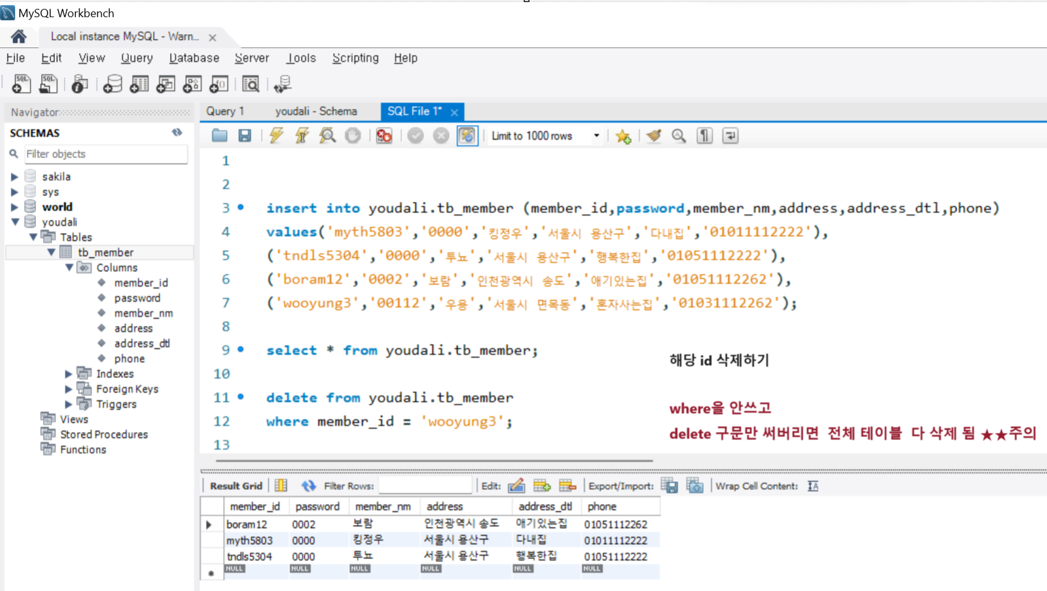Create a new schema icon
The image size is (1047, 591).
112,83
